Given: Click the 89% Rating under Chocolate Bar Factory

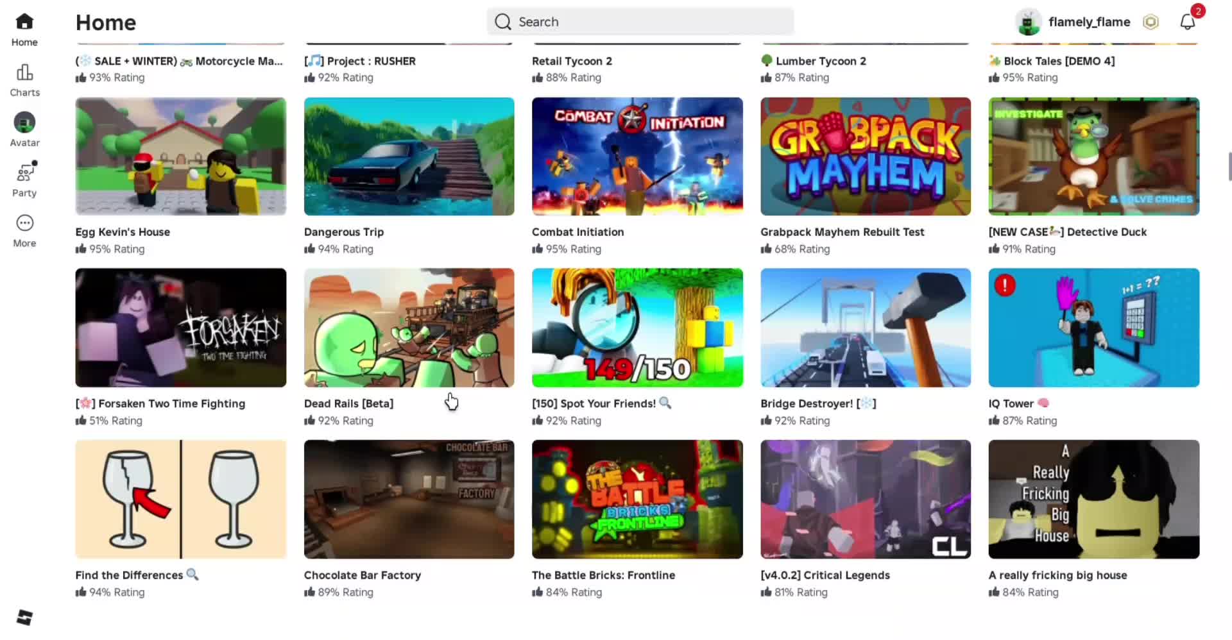Looking at the screenshot, I should coord(339,593).
